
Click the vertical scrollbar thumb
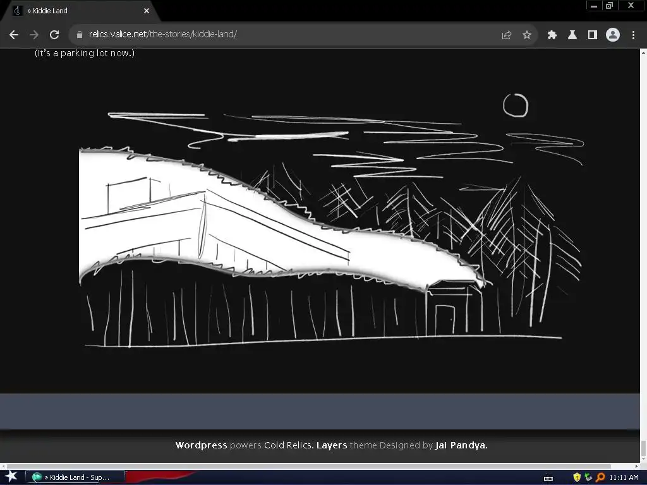click(x=643, y=448)
